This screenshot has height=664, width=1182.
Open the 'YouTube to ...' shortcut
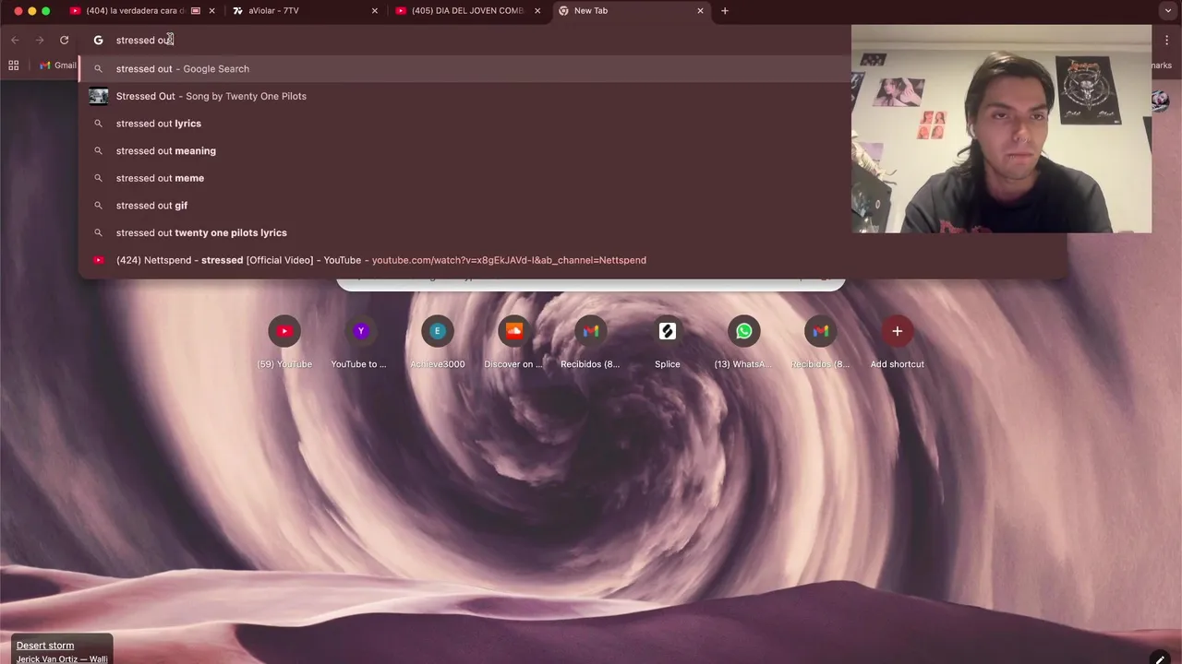[360, 342]
